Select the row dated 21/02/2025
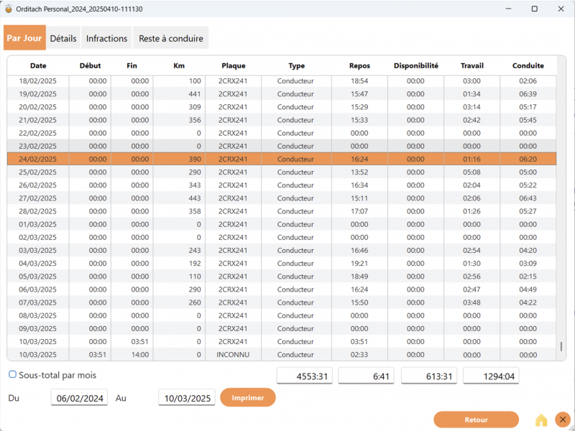The height and width of the screenshot is (431, 575). (282, 120)
